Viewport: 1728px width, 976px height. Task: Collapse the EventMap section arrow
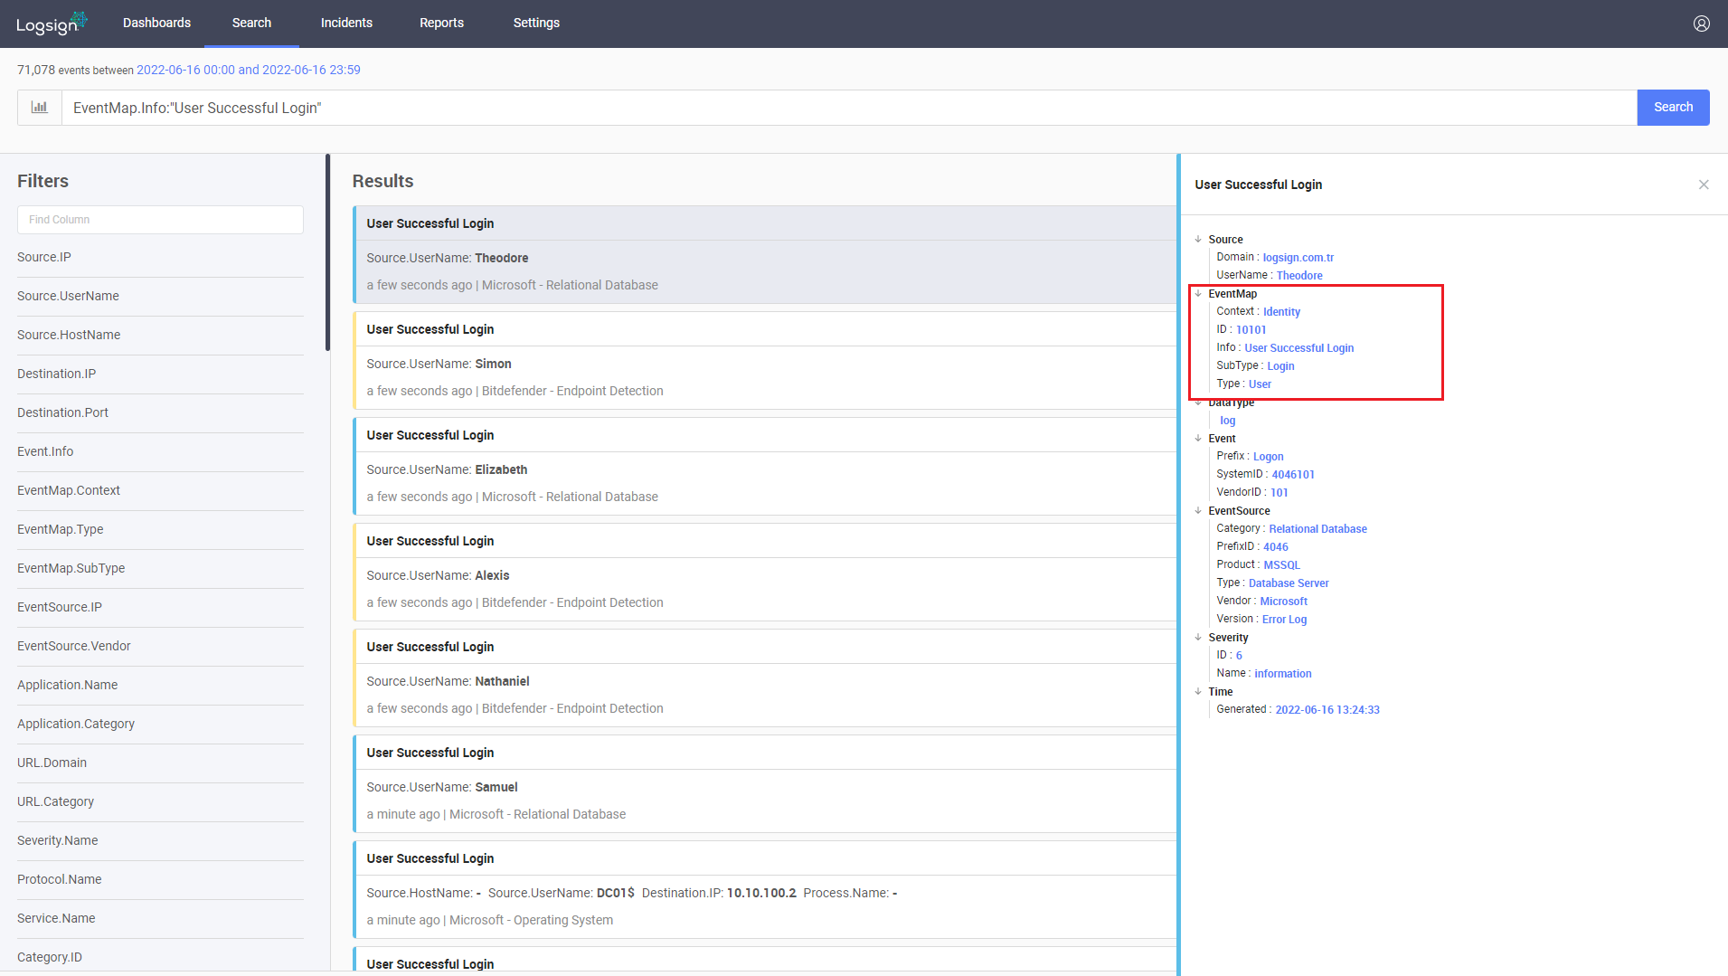click(x=1198, y=294)
